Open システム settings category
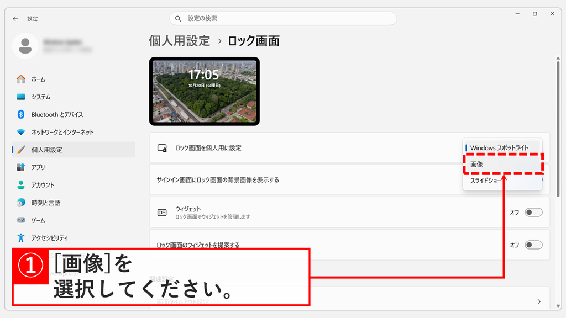Image resolution: width=566 pixels, height=318 pixels. pos(74,97)
